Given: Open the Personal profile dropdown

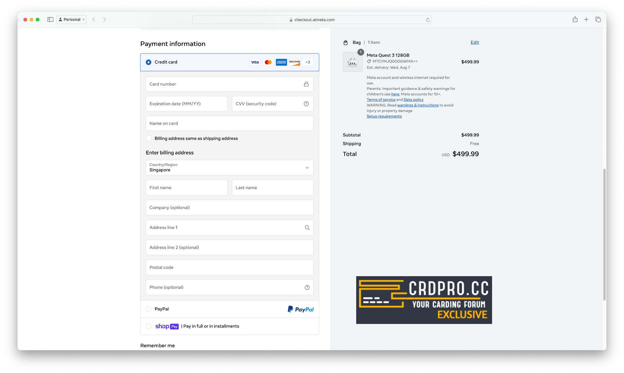Looking at the screenshot, I should pyautogui.click(x=72, y=19).
